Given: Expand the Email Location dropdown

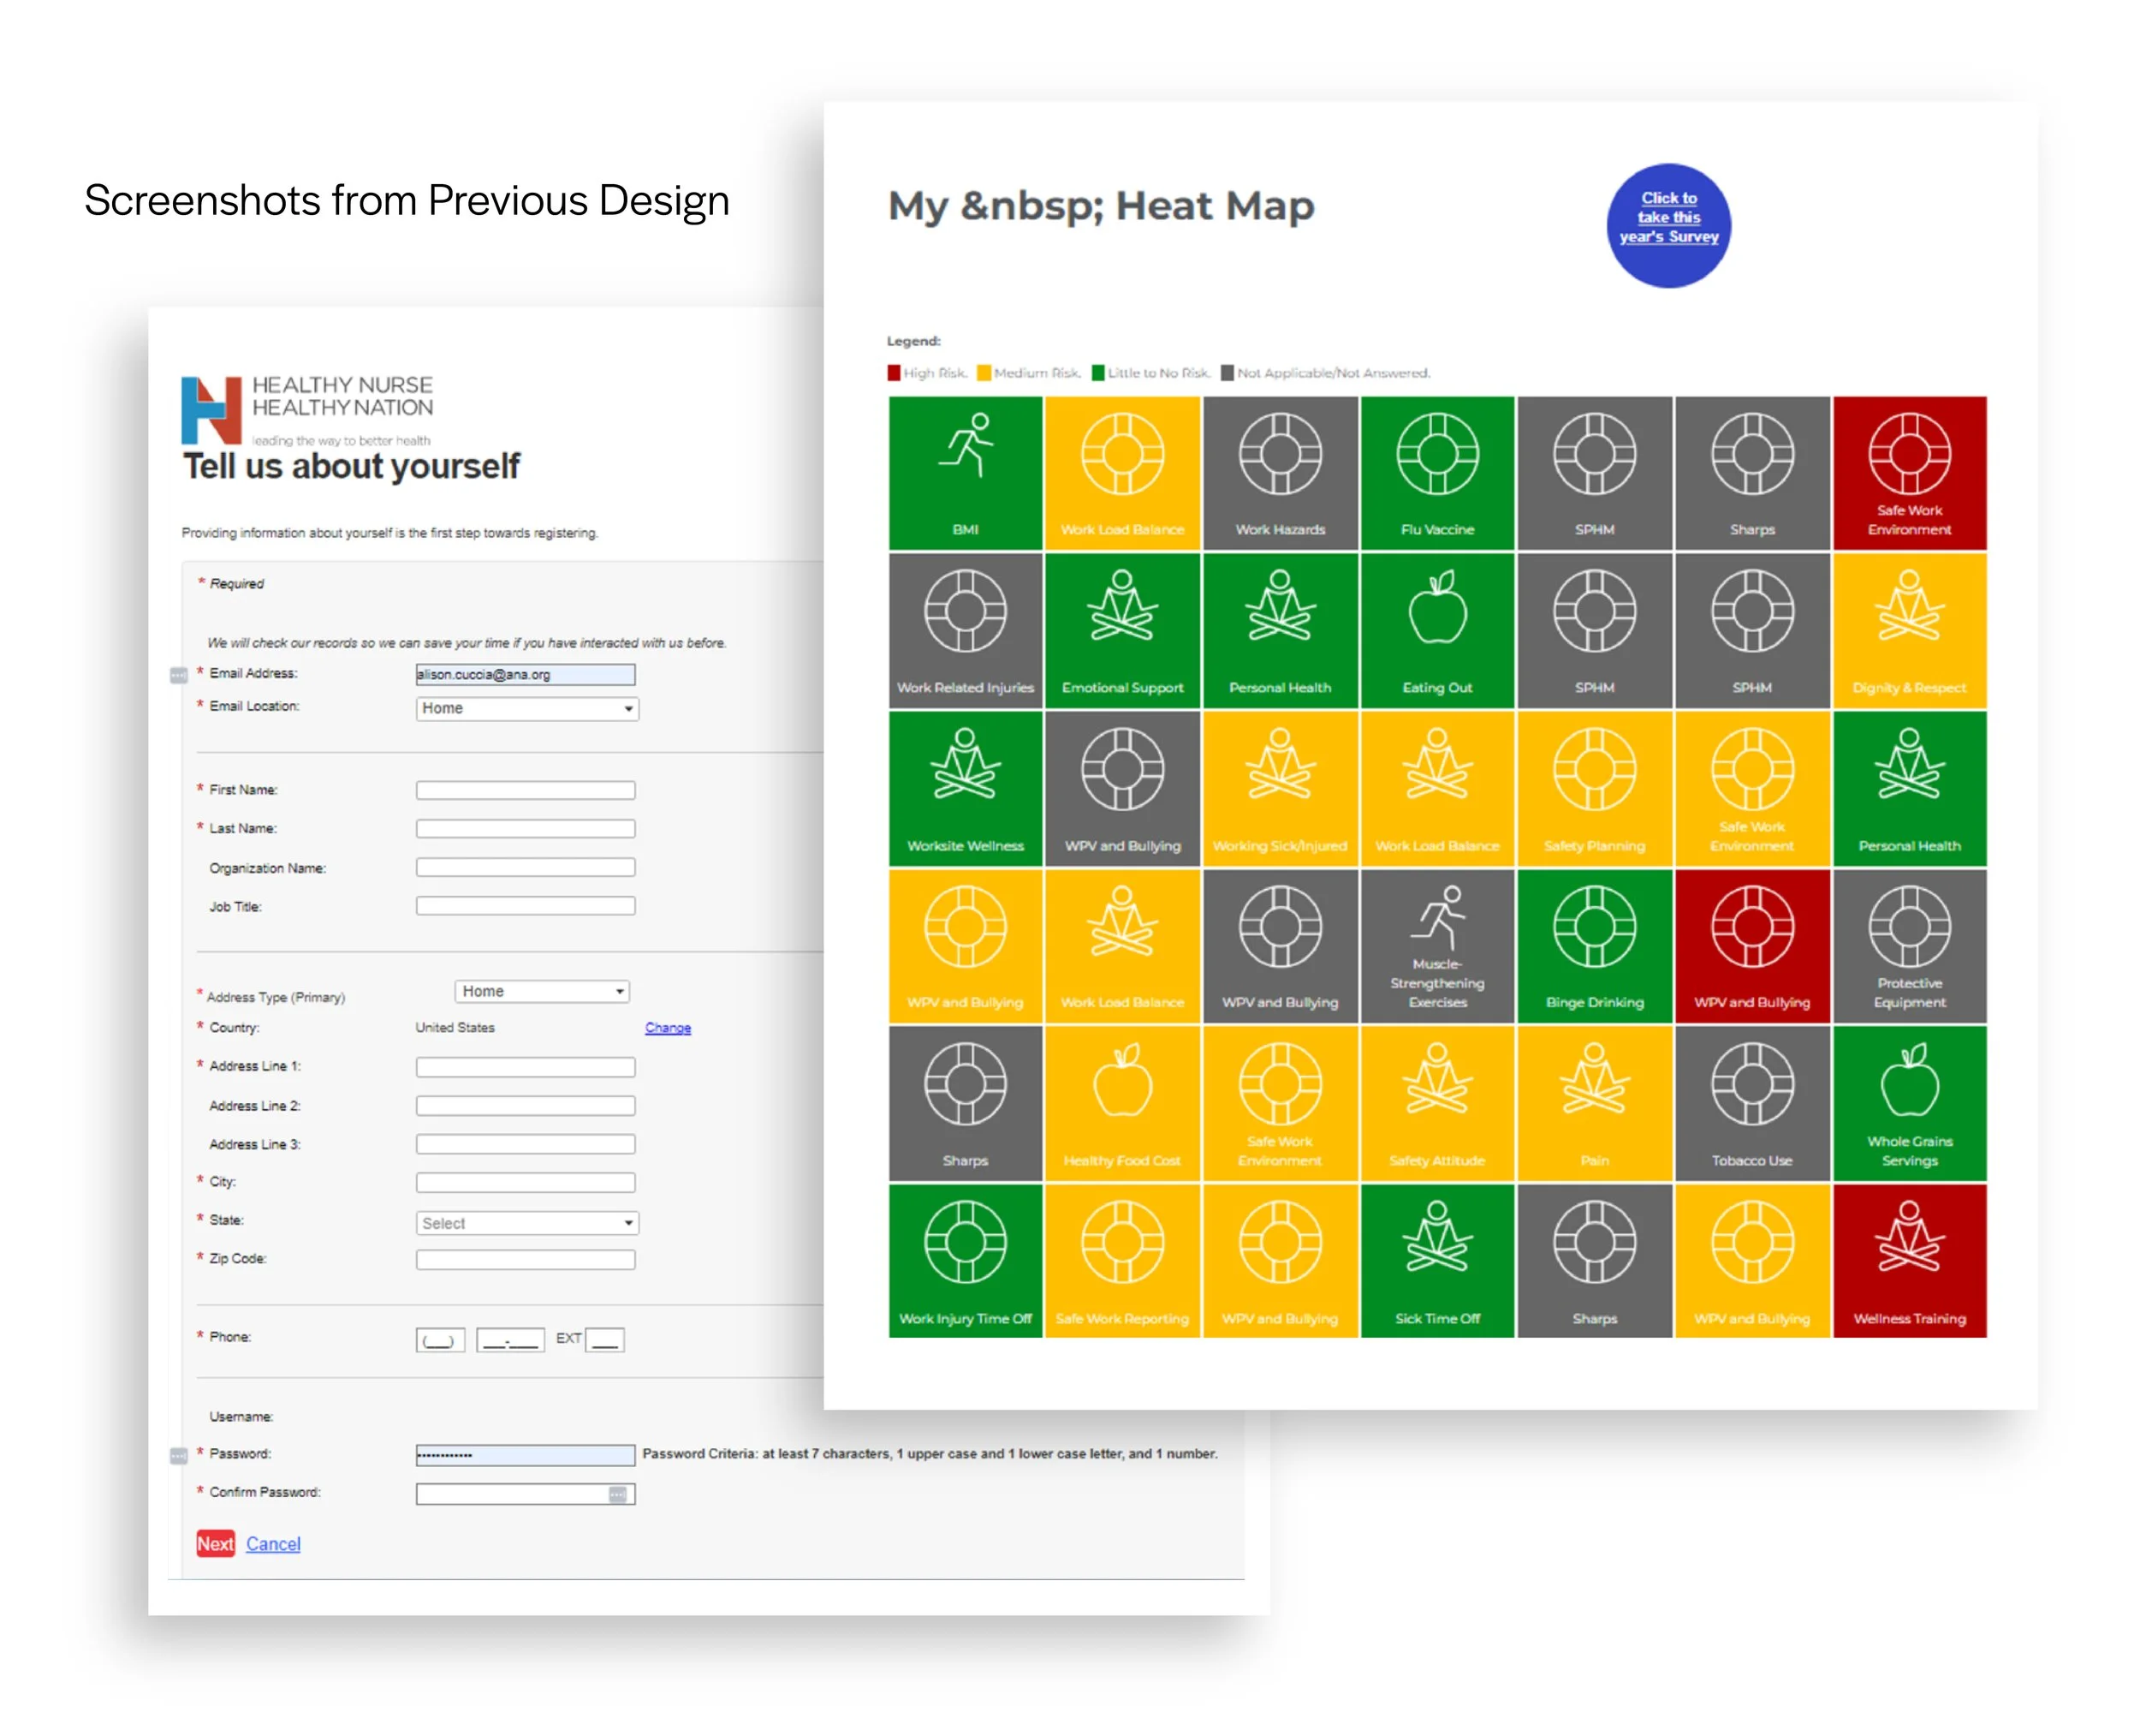Looking at the screenshot, I should coord(526,708).
